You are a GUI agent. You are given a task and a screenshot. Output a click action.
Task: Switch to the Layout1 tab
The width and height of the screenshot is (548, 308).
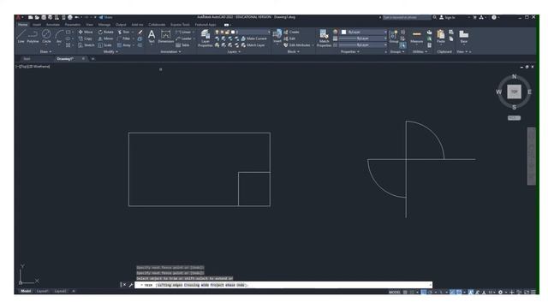42,291
